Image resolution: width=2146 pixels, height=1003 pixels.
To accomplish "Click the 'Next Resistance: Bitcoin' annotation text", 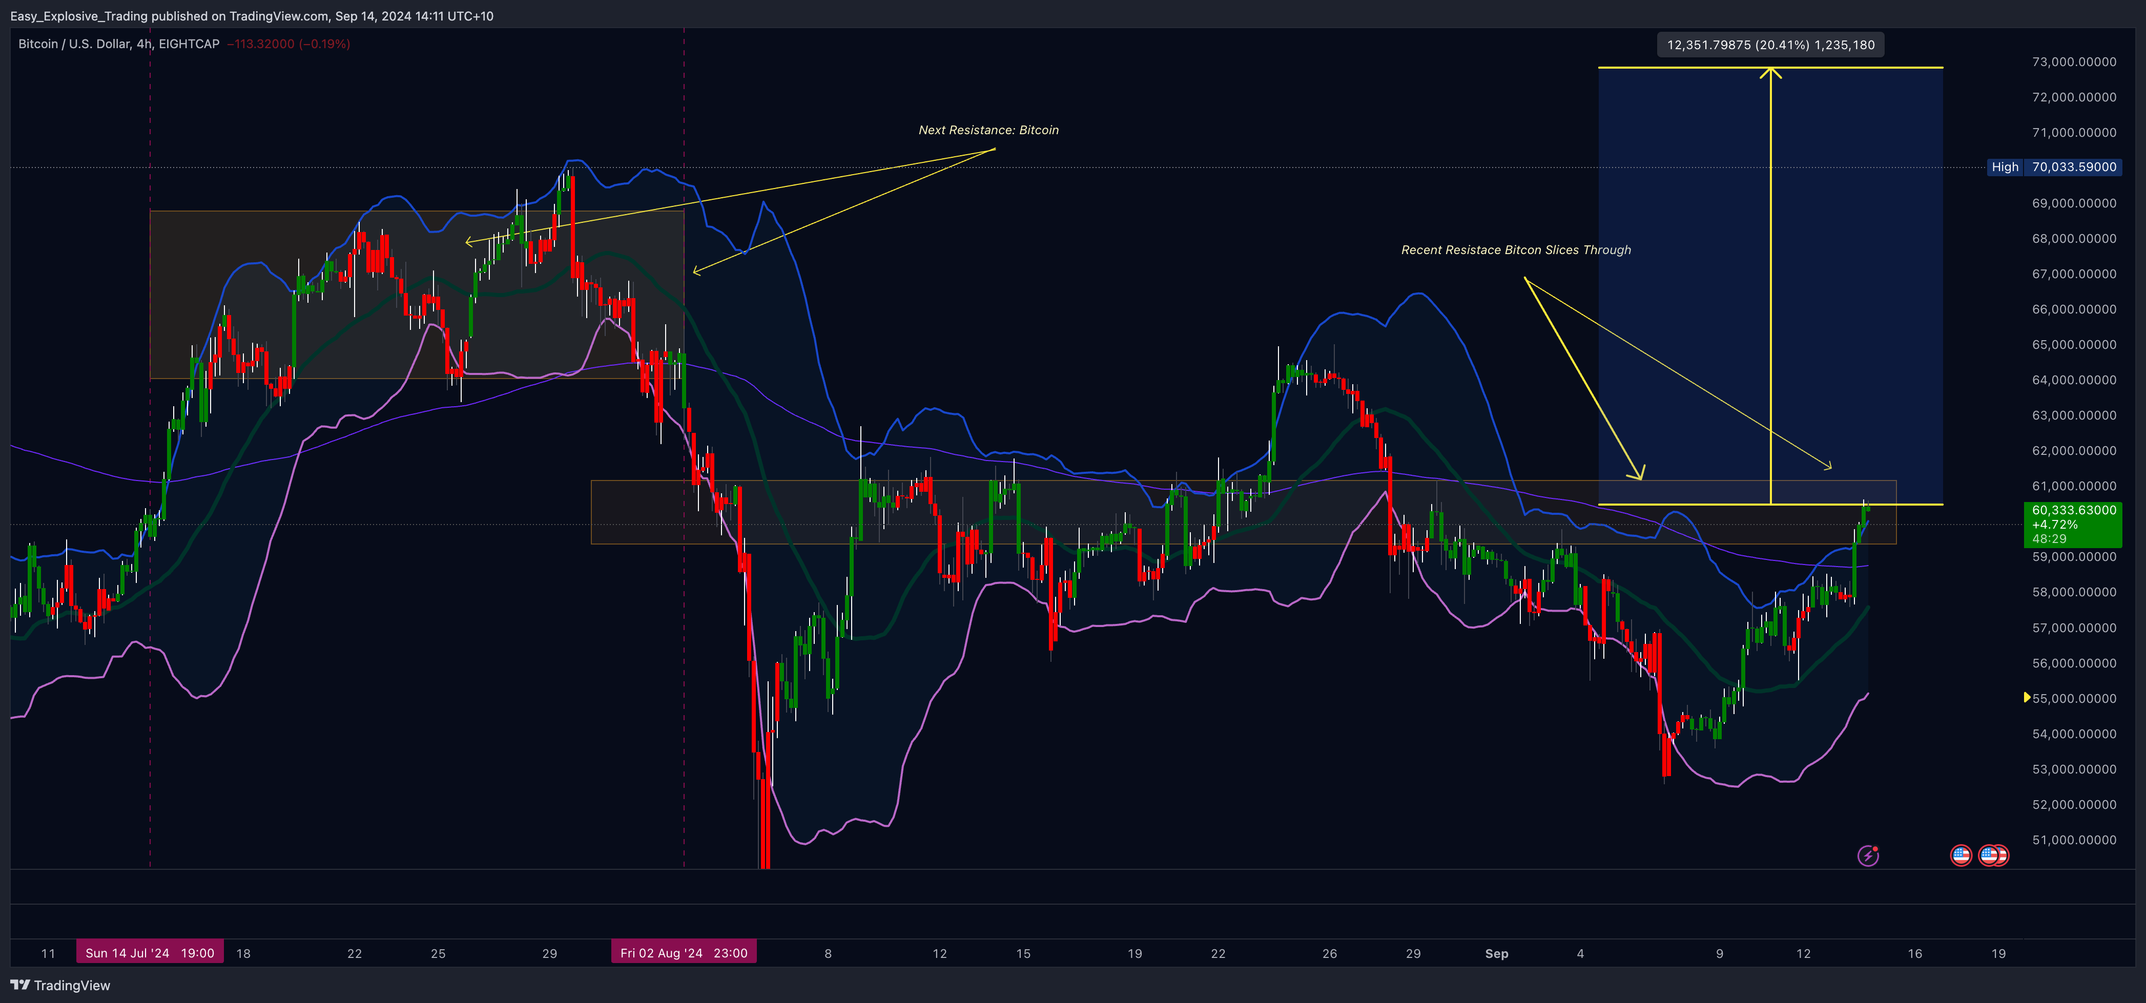I will pos(988,130).
